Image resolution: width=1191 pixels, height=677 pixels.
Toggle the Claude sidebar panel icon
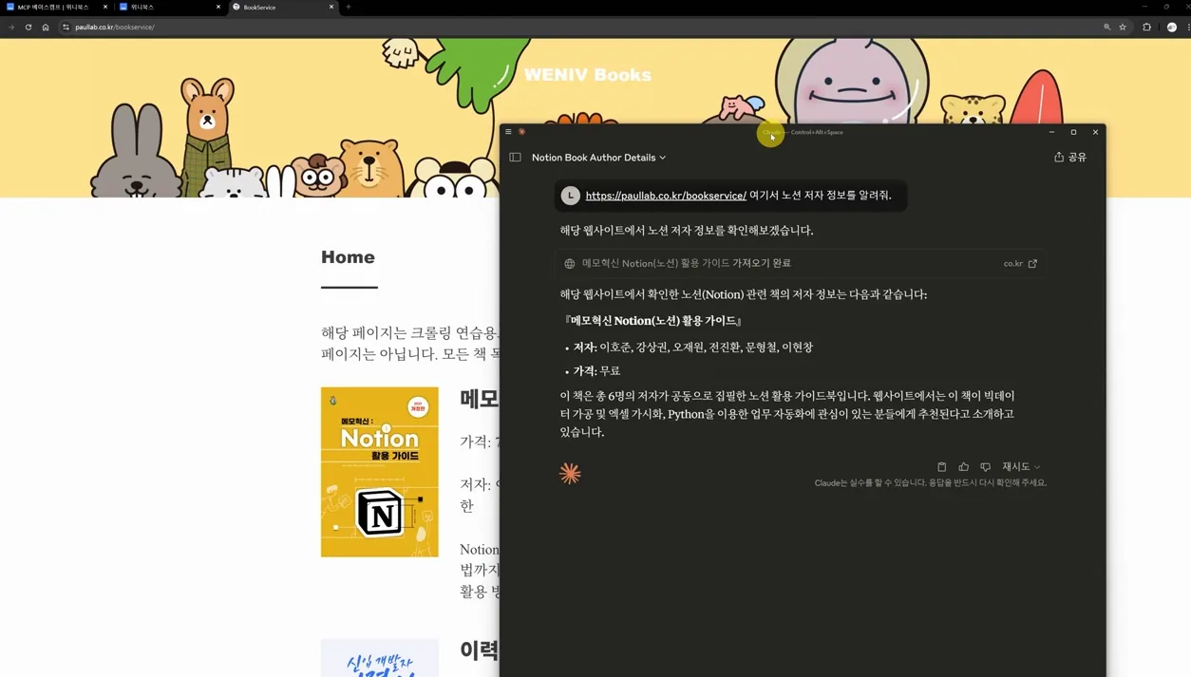(x=515, y=158)
